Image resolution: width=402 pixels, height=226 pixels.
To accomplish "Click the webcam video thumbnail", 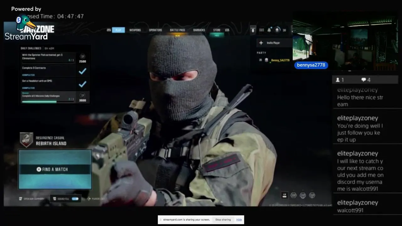I will [345, 40].
